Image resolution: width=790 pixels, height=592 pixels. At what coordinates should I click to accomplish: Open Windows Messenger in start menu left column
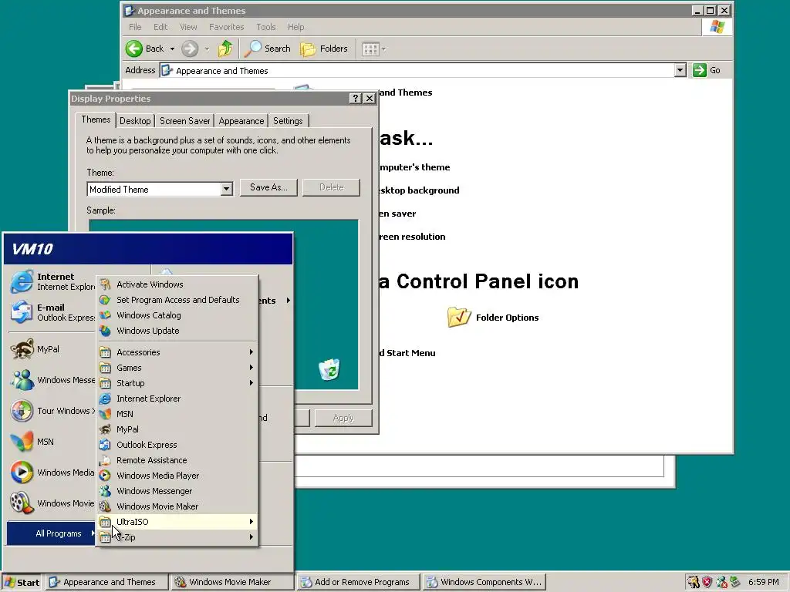[x=52, y=380]
